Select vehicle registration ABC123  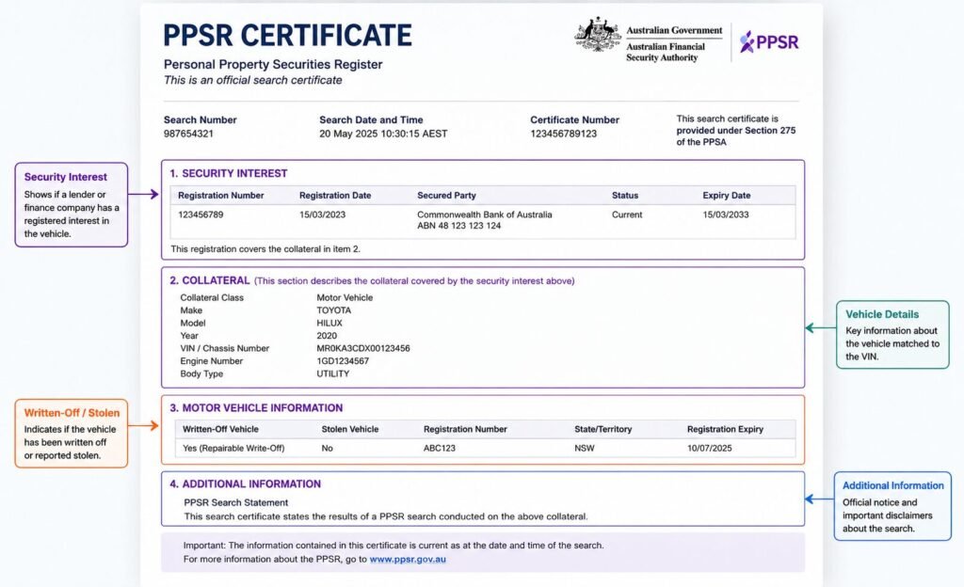click(x=440, y=448)
